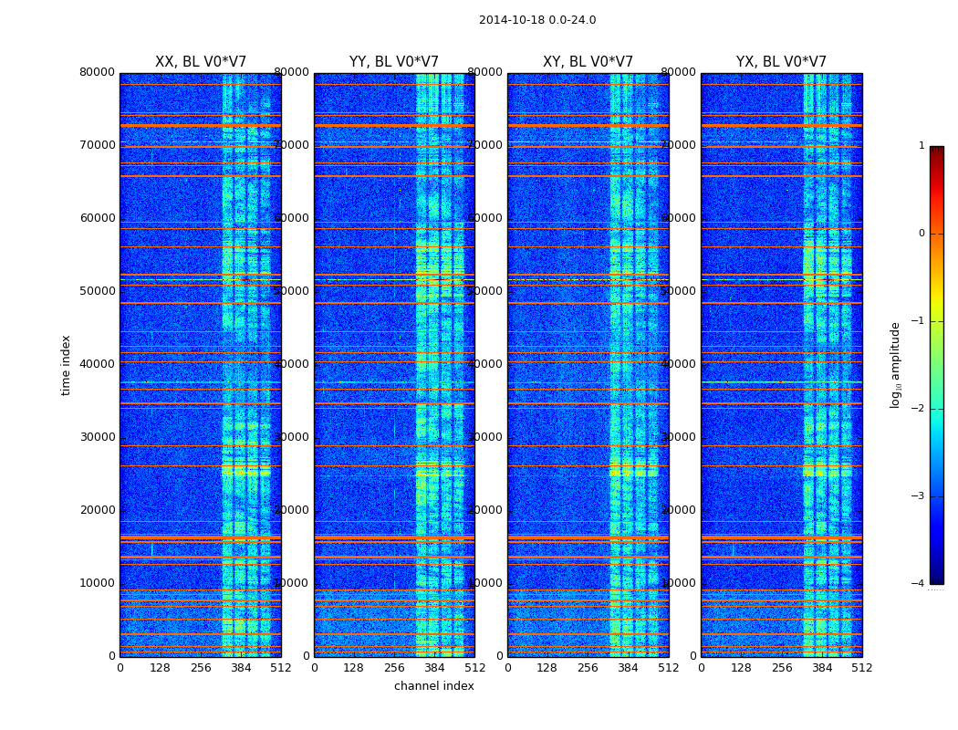This screenshot has width=958, height=730.
Task: Click the XX, BL V0*V7 panel title
Action: [201, 62]
